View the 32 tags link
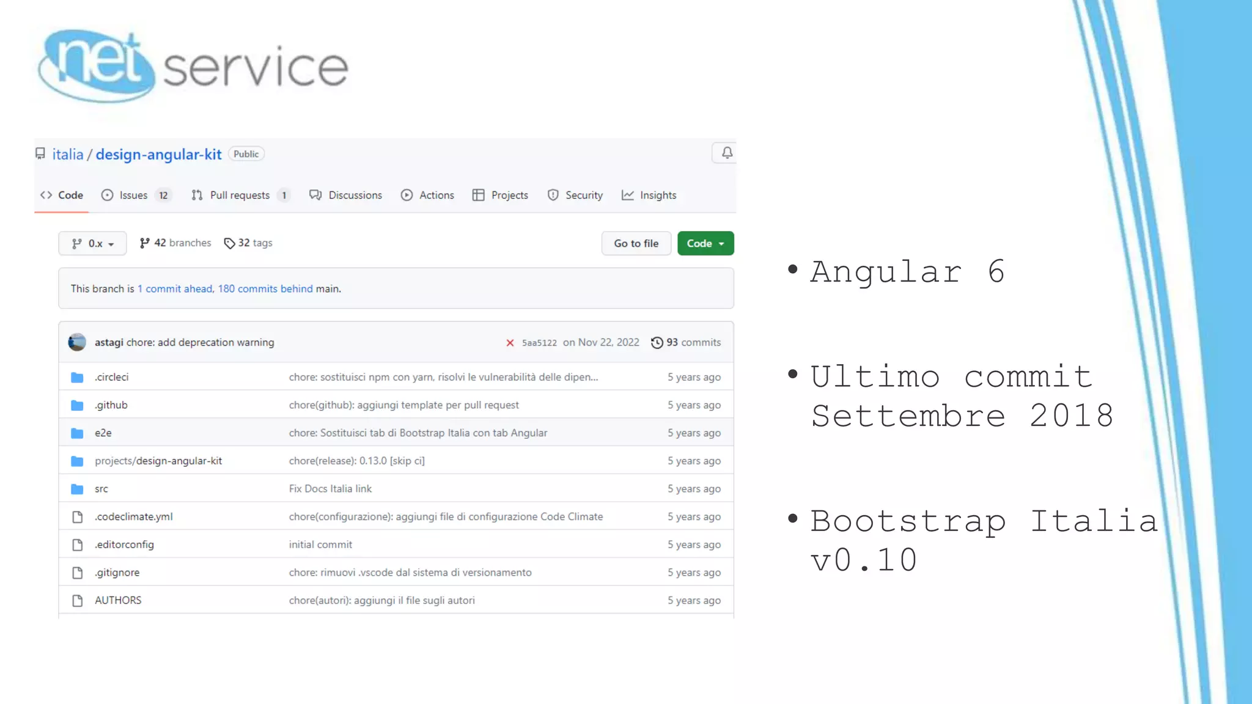Viewport: 1252px width, 704px height. click(248, 243)
